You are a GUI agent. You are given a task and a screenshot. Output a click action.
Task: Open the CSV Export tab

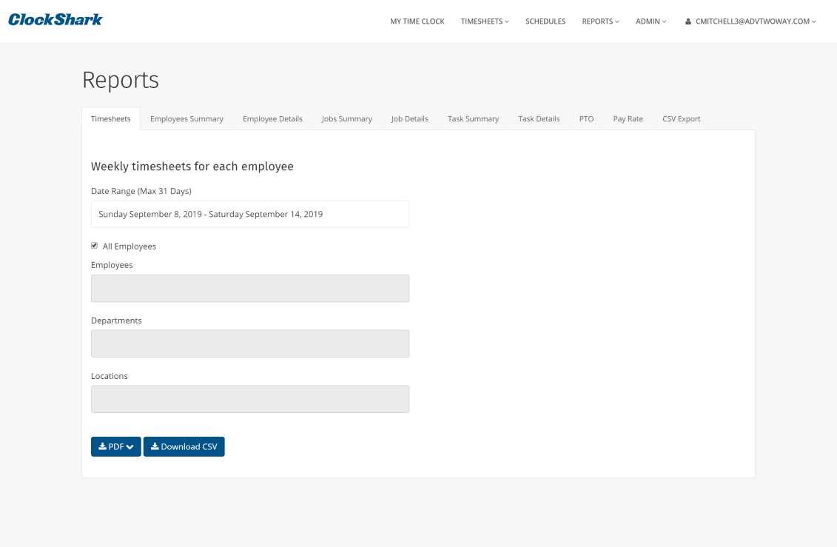(681, 118)
